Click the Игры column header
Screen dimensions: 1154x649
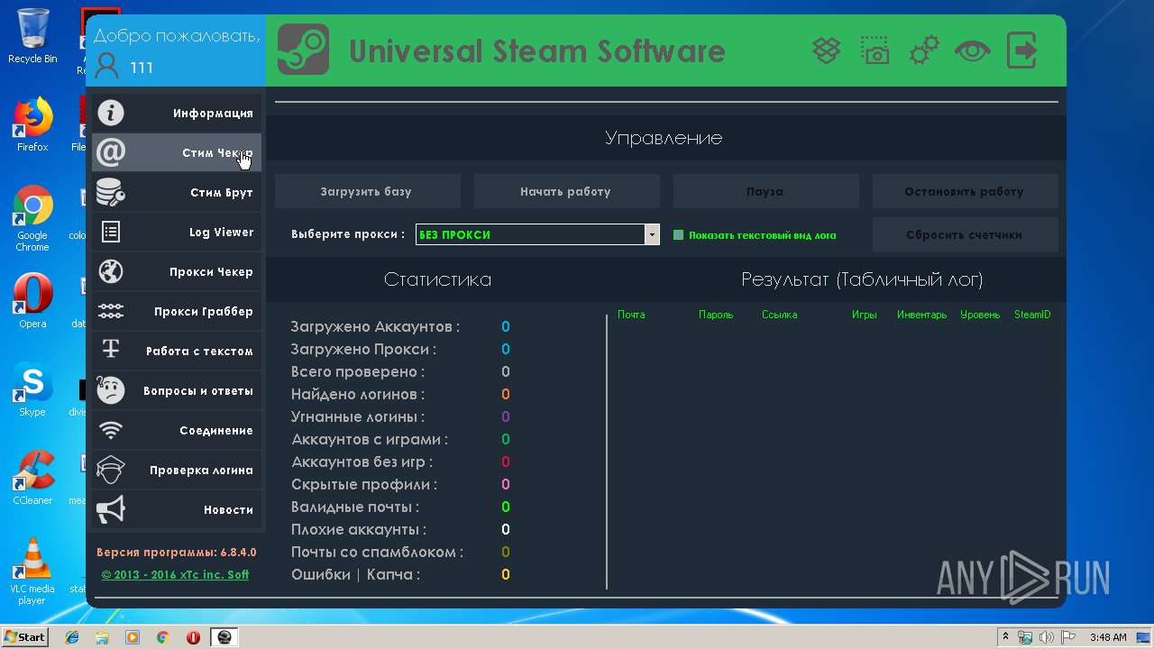[x=864, y=315]
